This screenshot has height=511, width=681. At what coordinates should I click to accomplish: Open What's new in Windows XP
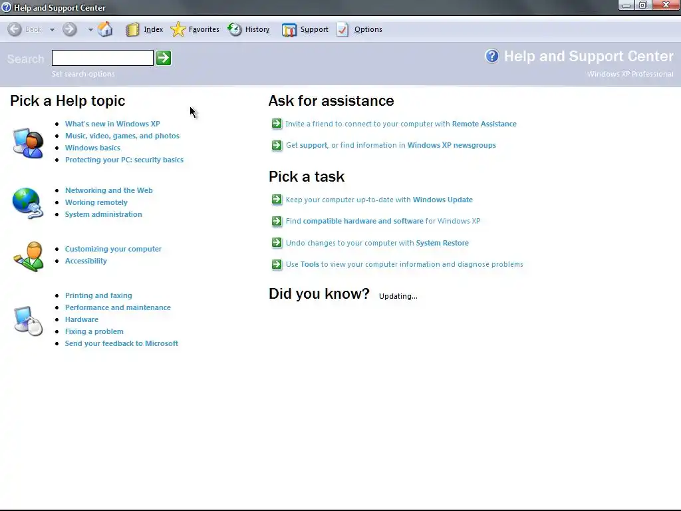pyautogui.click(x=112, y=124)
